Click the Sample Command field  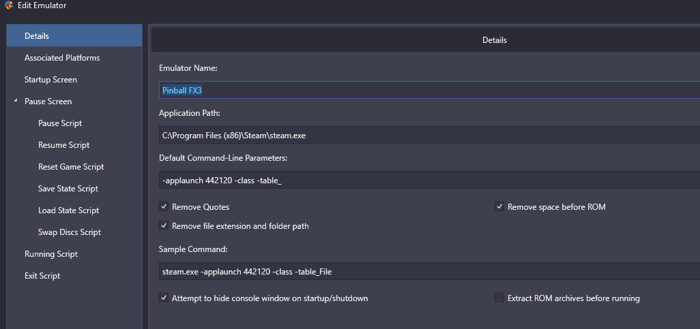pos(429,271)
